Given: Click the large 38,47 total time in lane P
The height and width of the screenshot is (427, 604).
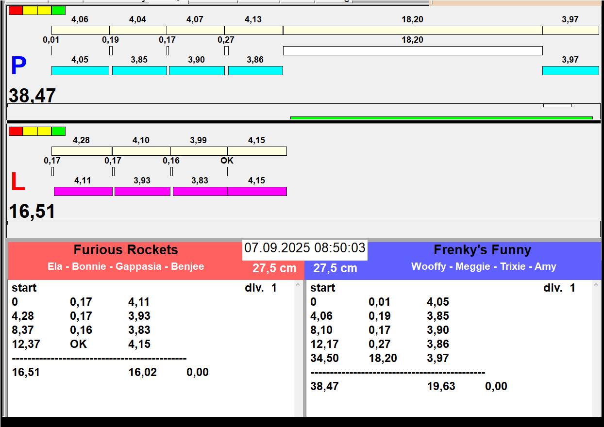Looking at the screenshot, I should point(33,96).
